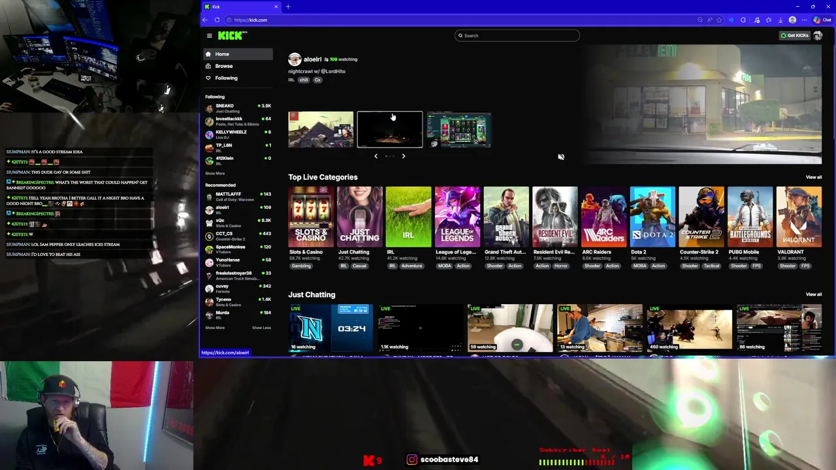Open browser profile avatar
The image size is (836, 470).
point(792,20)
